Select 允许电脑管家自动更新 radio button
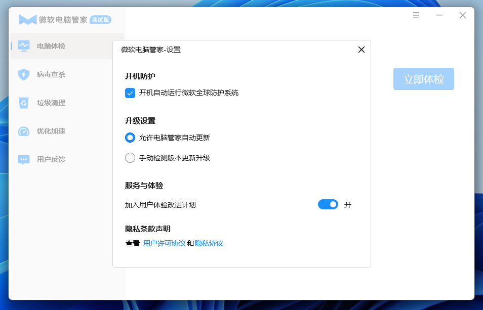The height and width of the screenshot is (310, 483). [130, 138]
